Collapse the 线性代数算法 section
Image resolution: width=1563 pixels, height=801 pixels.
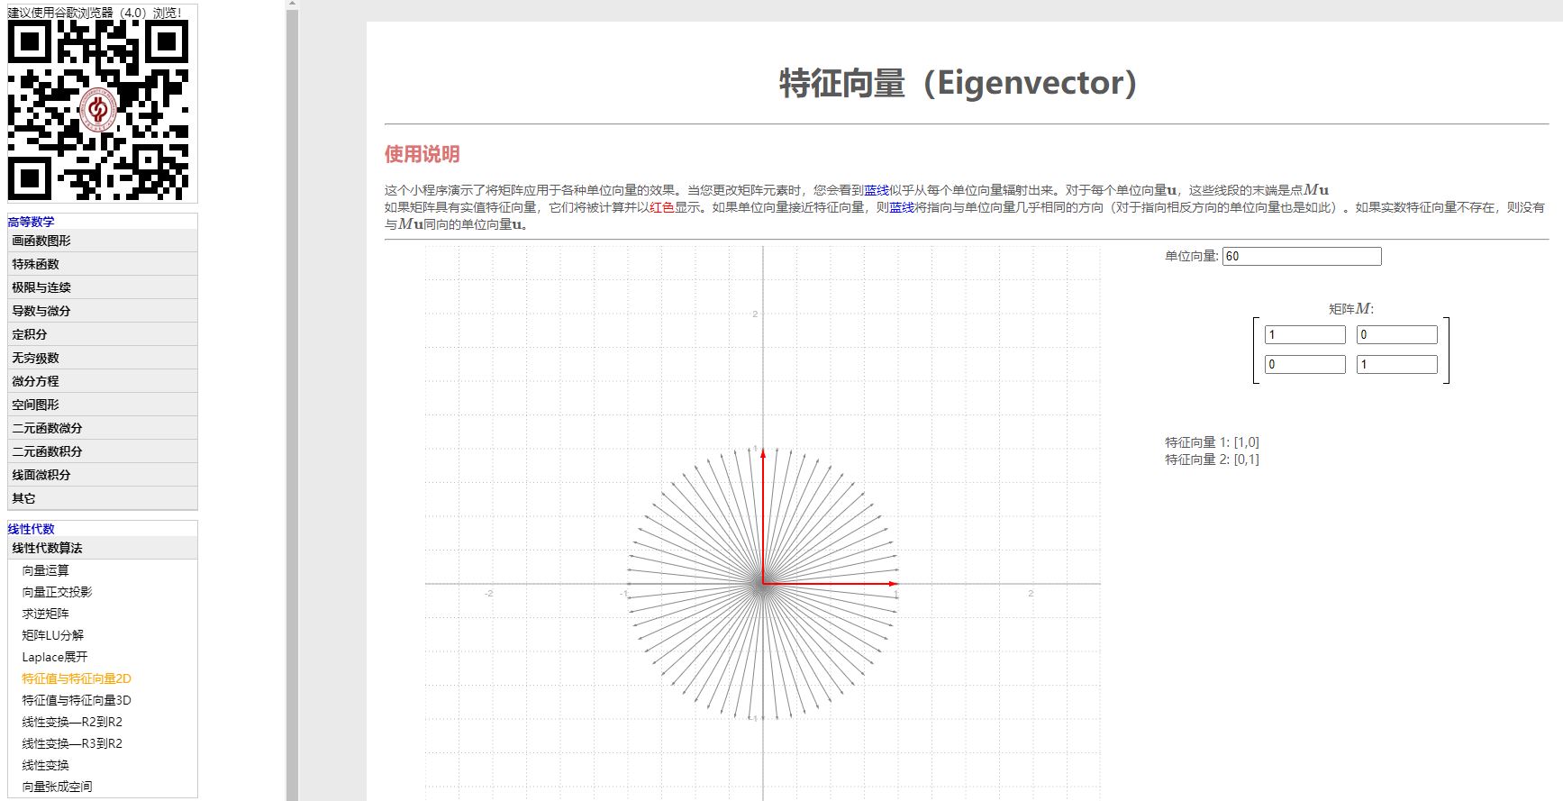(47, 548)
